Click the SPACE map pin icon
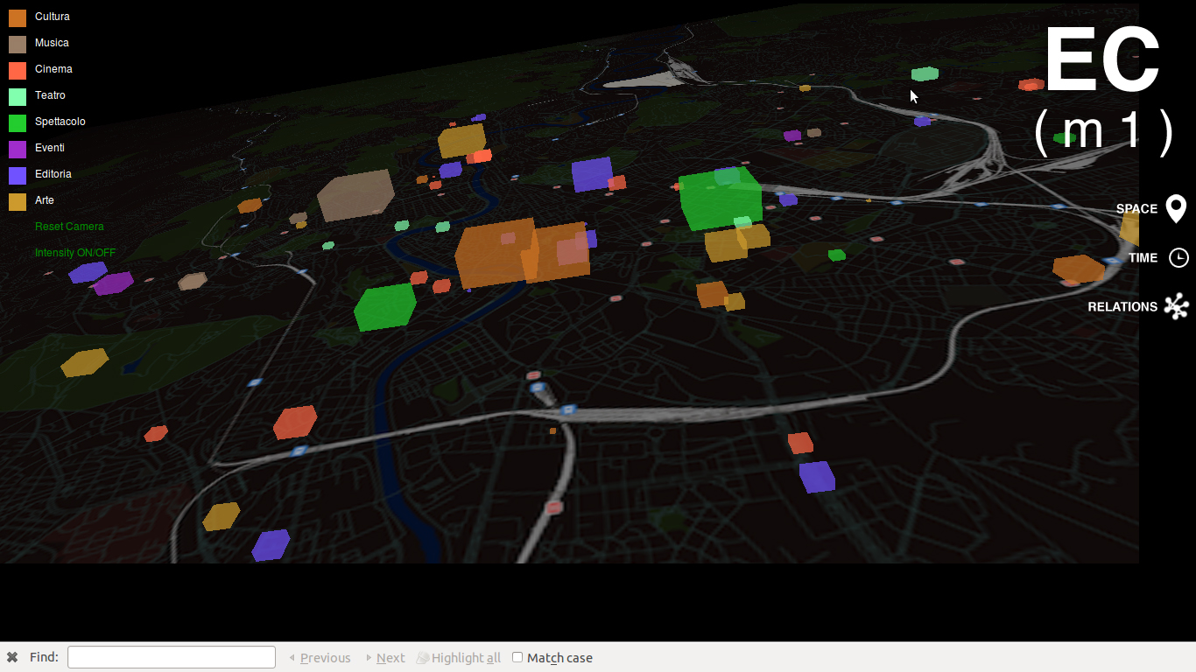The width and height of the screenshot is (1196, 672). (1176, 209)
